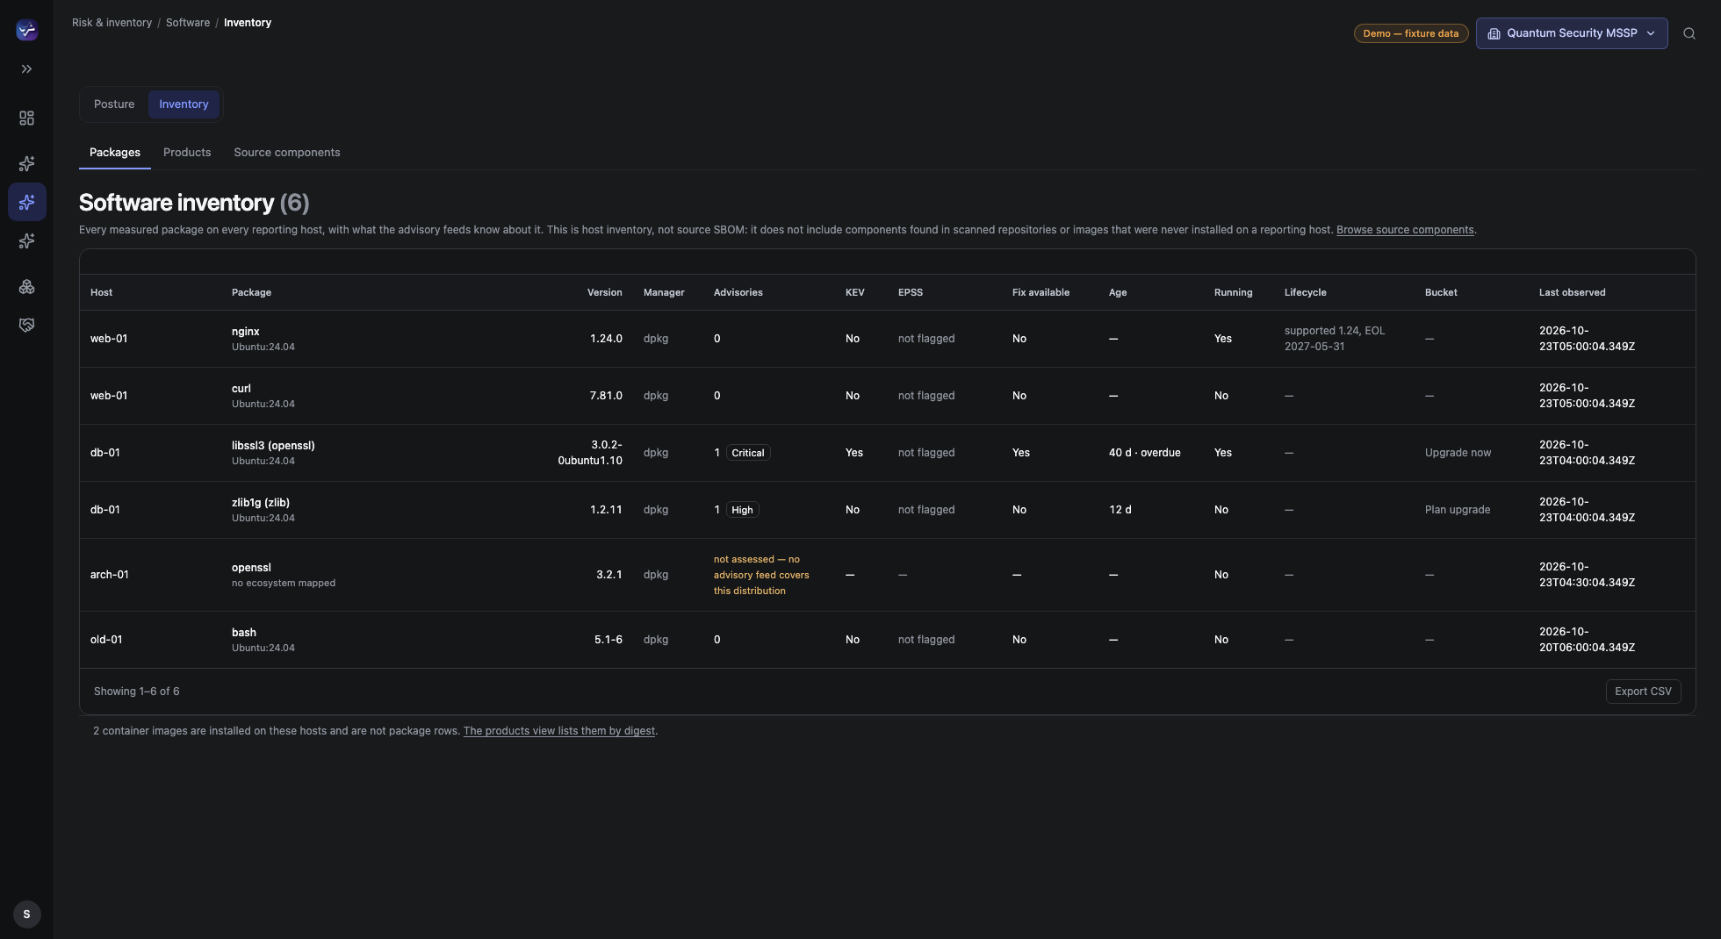Open the handshake shield sidebar icon
Viewport: 1721px width, 939px height.
pos(27,325)
